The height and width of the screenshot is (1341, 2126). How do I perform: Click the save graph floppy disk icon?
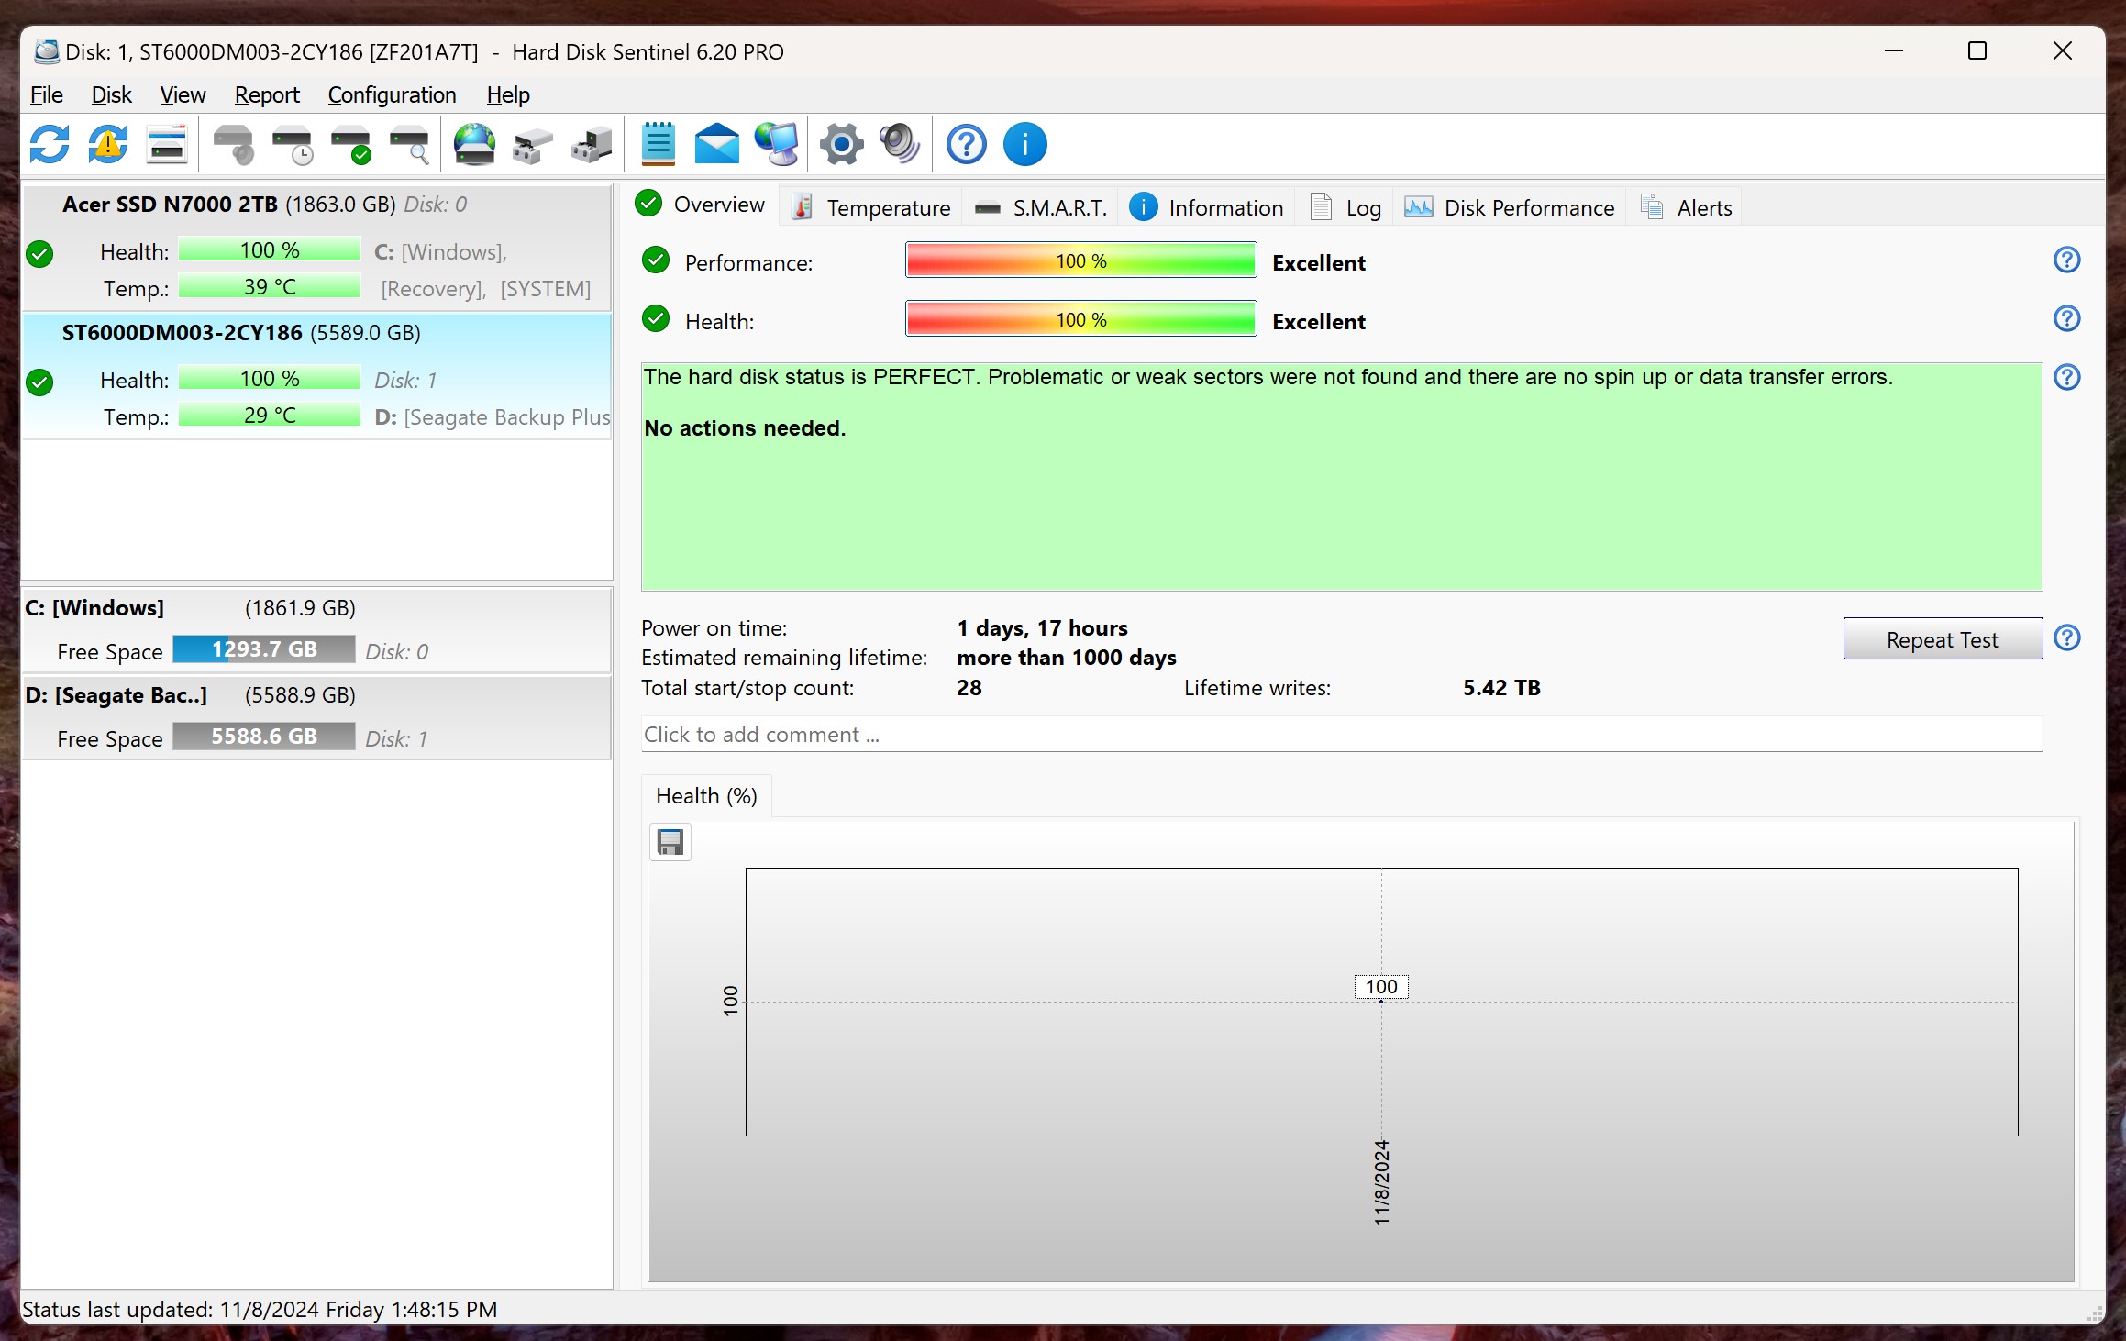670,842
